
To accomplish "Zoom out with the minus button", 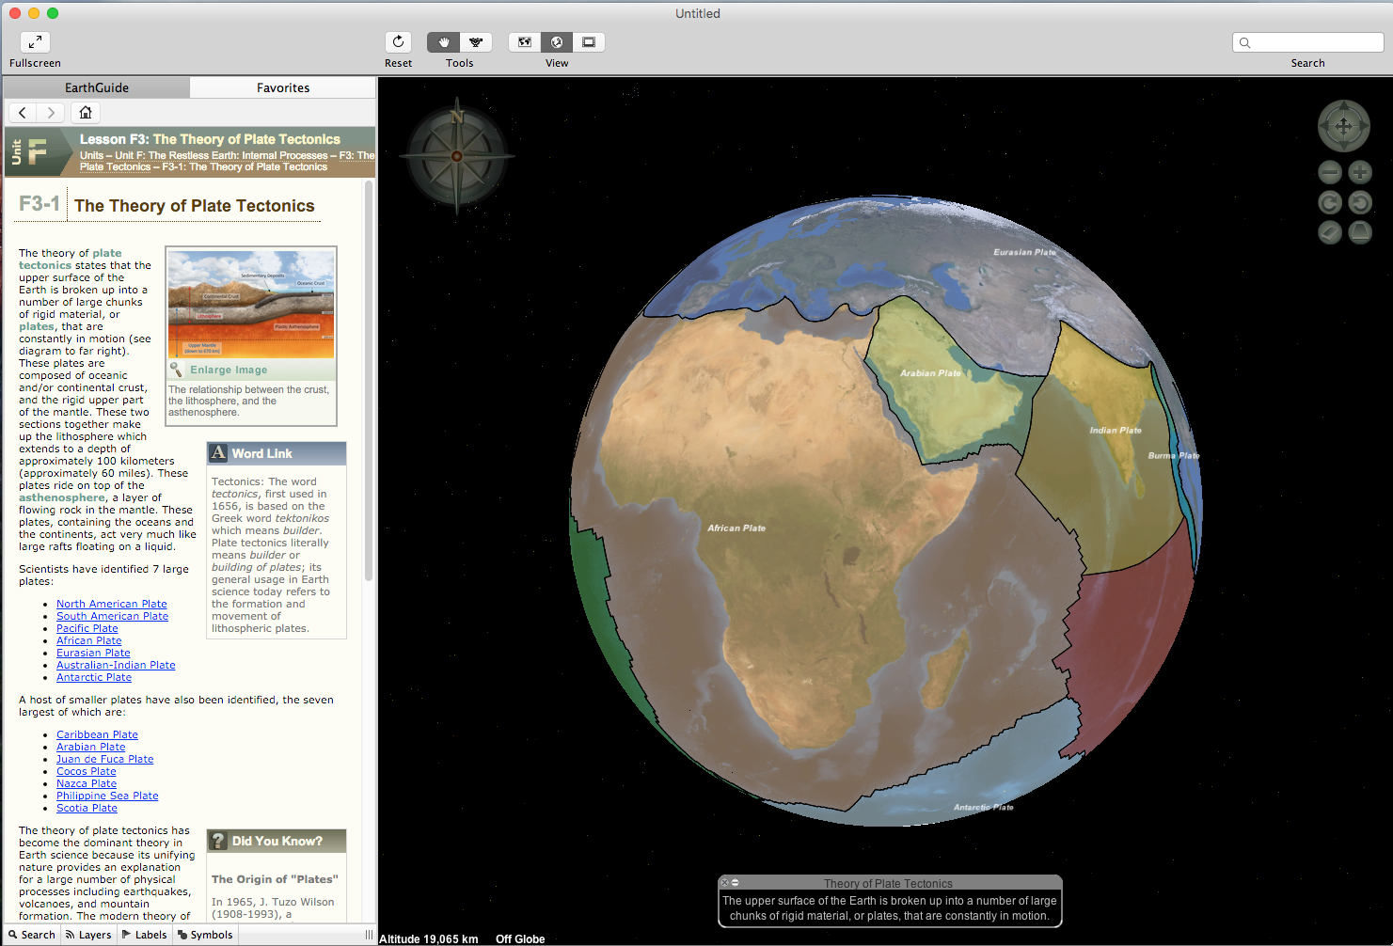I will tap(1329, 172).
